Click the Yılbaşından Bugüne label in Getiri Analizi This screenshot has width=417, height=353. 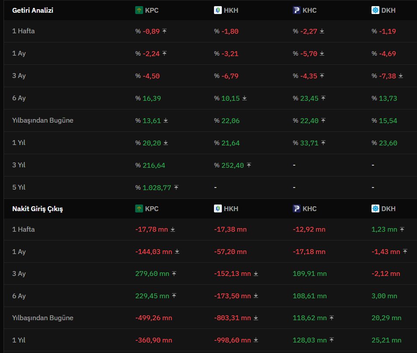pos(42,120)
